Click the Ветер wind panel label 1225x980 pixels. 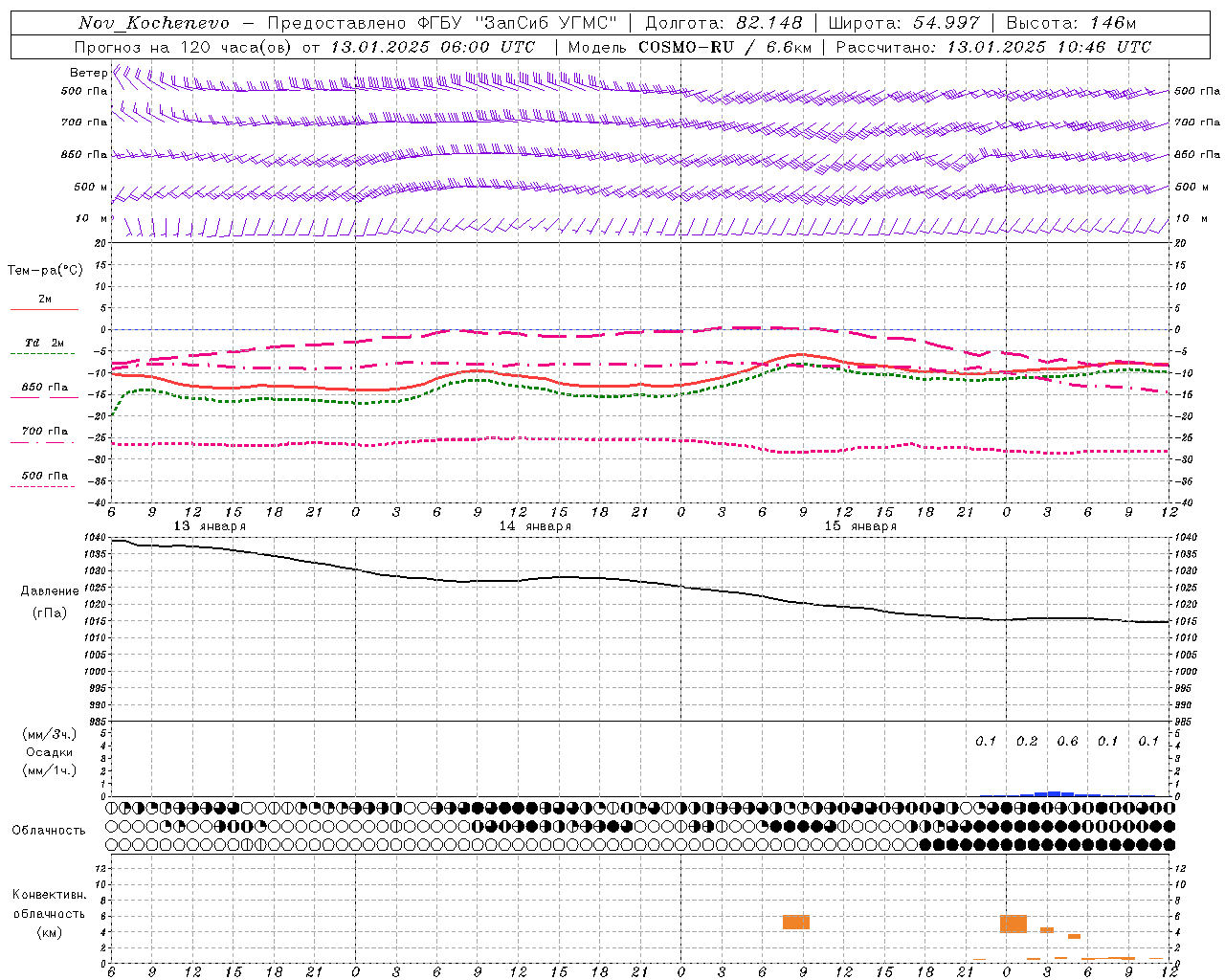88,73
